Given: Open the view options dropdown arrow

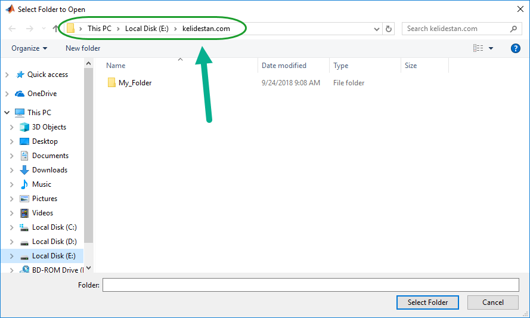Looking at the screenshot, I should [x=491, y=48].
